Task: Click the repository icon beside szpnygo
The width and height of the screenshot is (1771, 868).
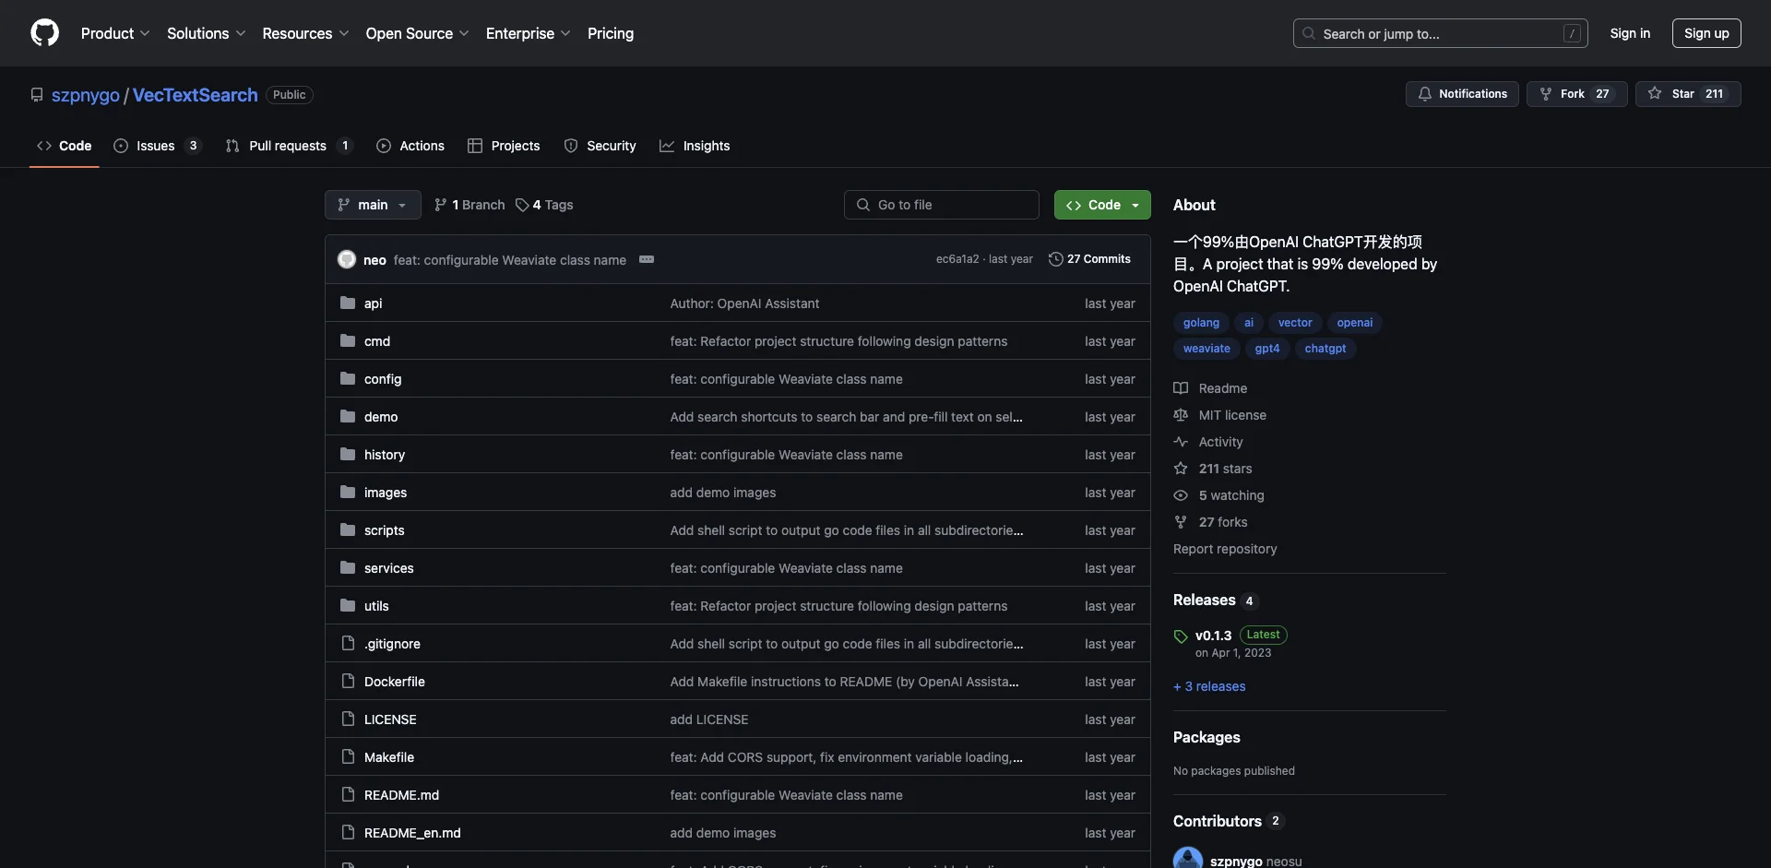Action: point(37,95)
